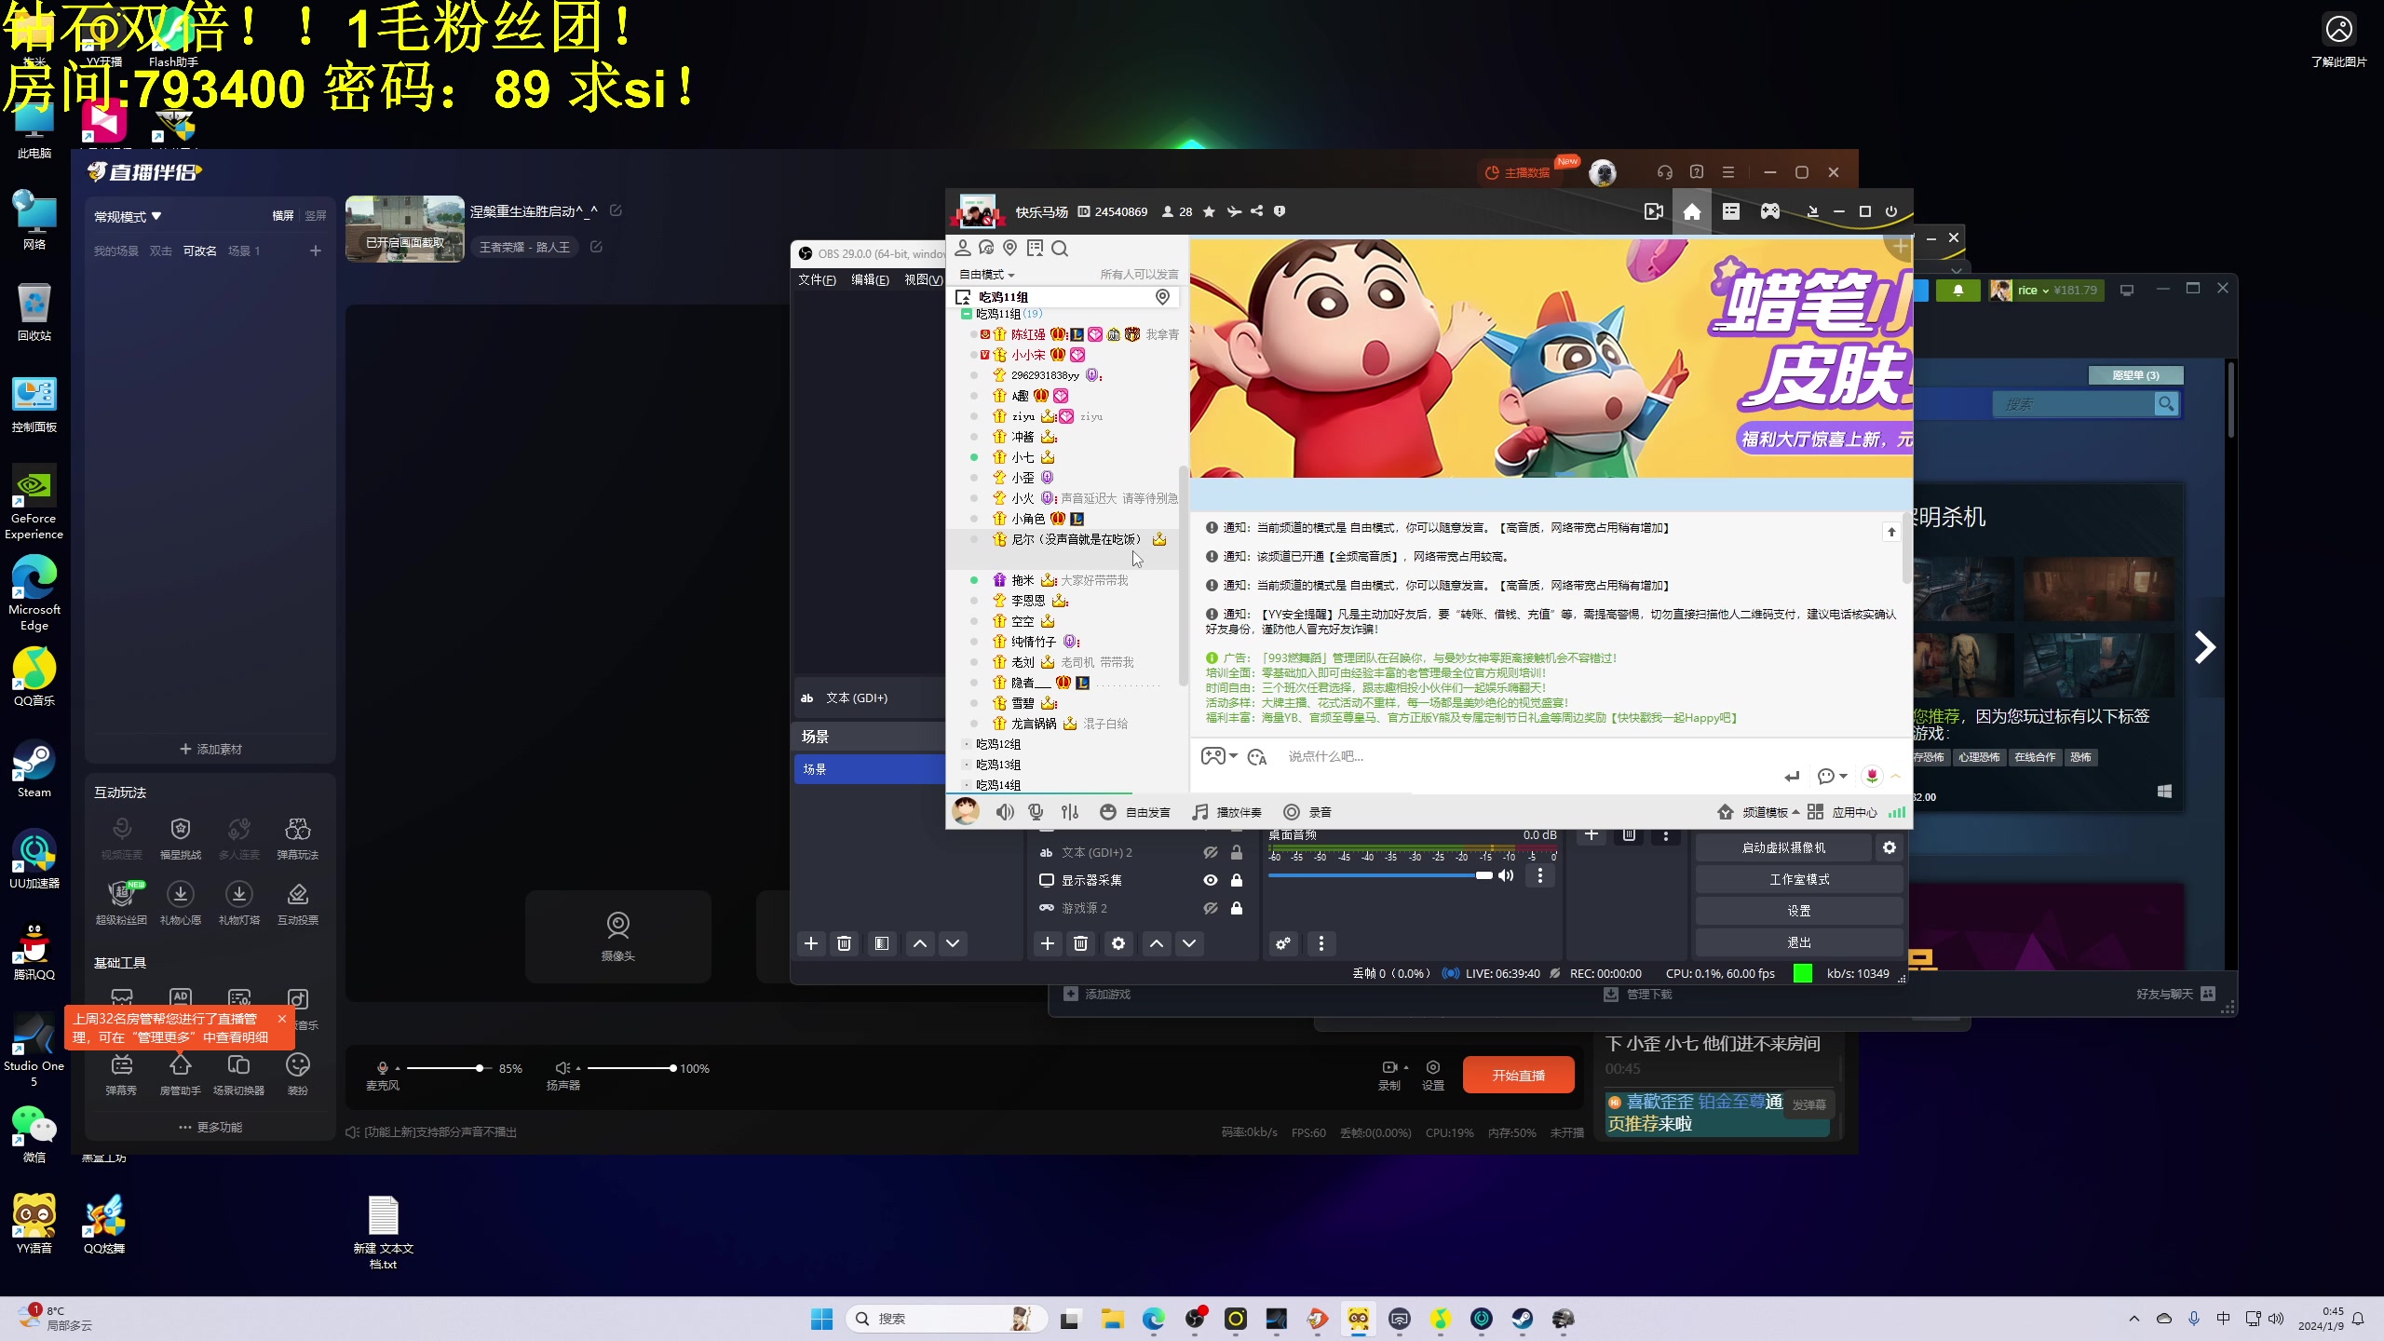The width and height of the screenshot is (2384, 1341).
Task: Open YY 频道模板 dropdown
Action: (x=1758, y=812)
